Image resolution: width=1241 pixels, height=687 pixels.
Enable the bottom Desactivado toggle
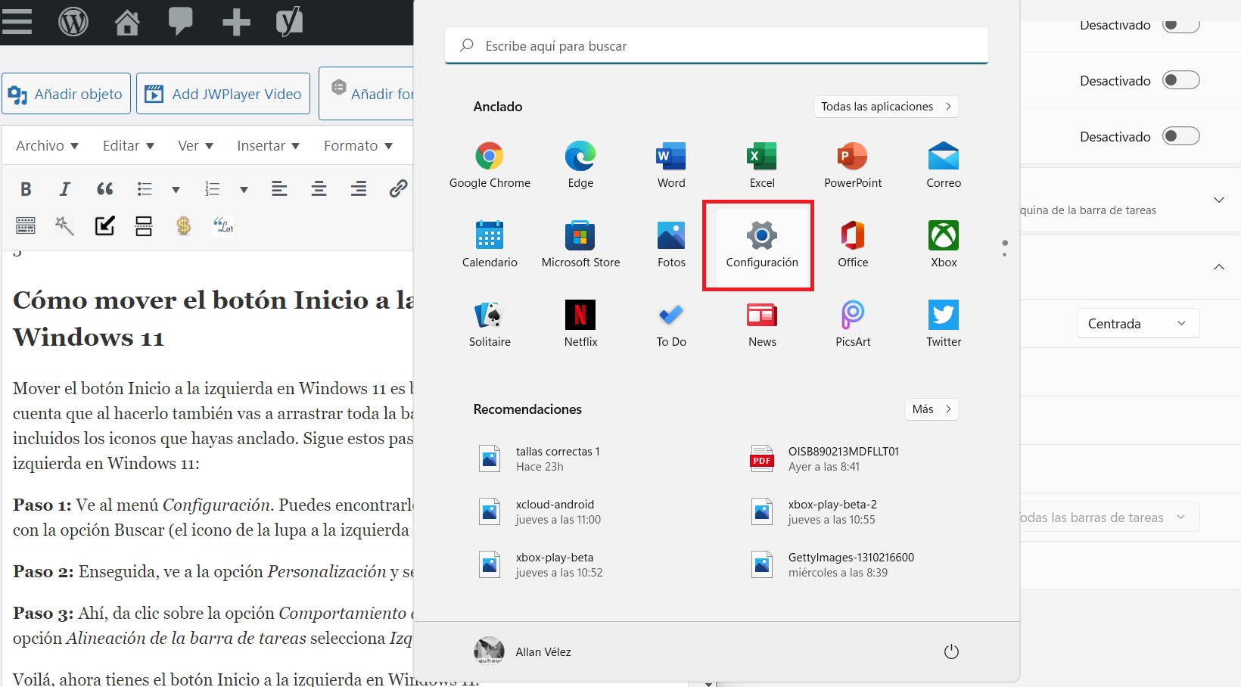[1182, 137]
